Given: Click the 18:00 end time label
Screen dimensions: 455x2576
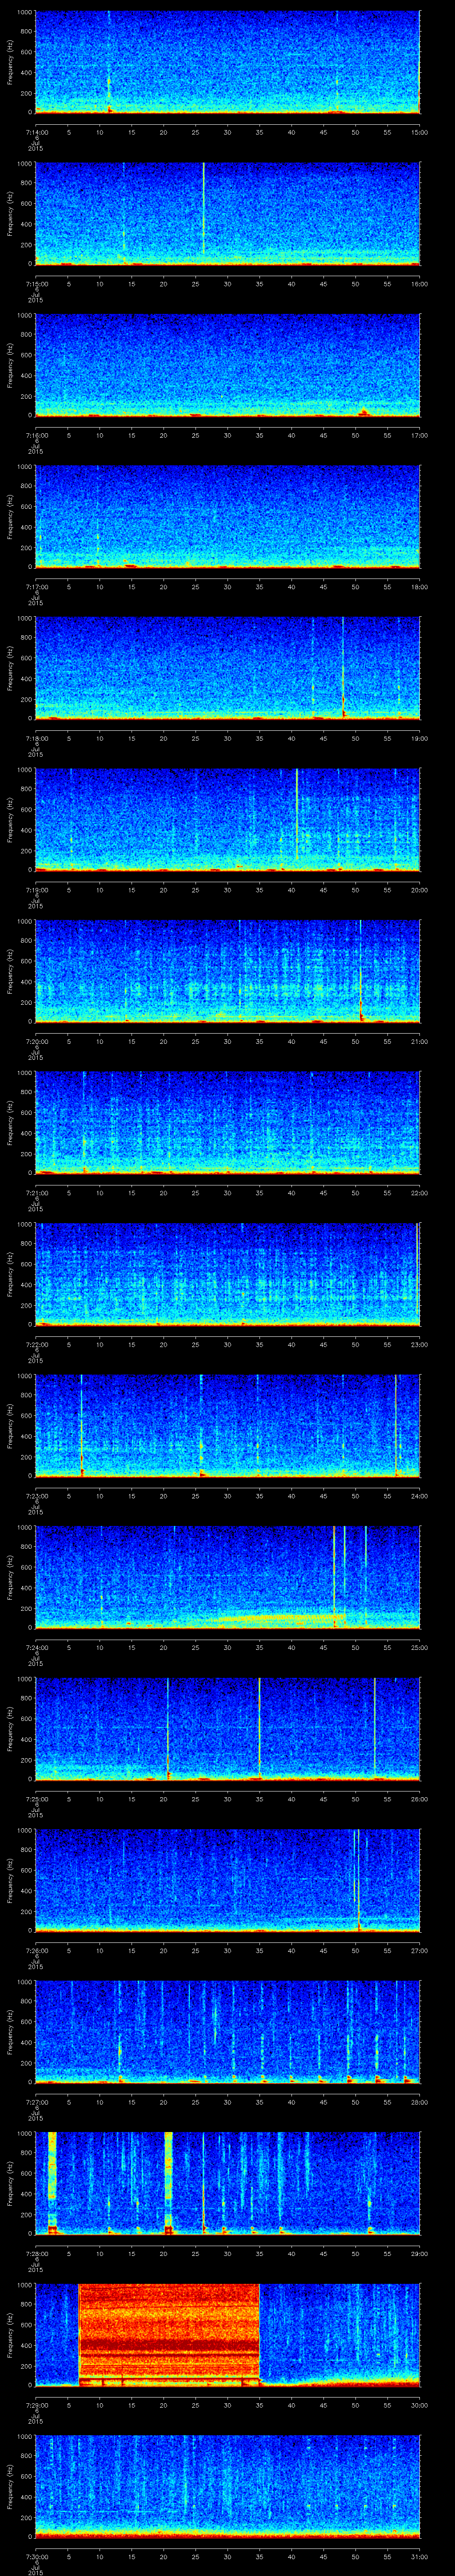Looking at the screenshot, I should point(420,587).
